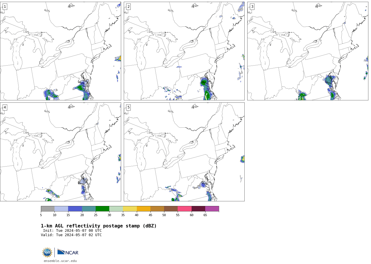371x264 pixels.
Task: Click the light blue 10-15 dBZ swatch
Action: click(61, 209)
